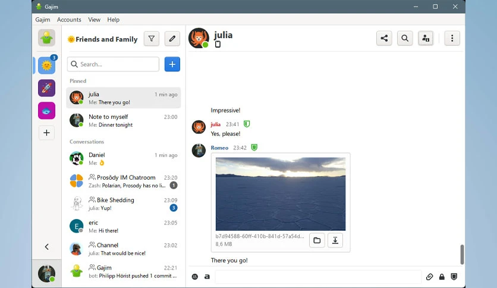Open the View menu

click(94, 20)
